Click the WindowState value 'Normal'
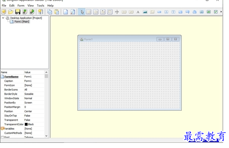This screenshot has height=148, width=229. tap(28, 98)
